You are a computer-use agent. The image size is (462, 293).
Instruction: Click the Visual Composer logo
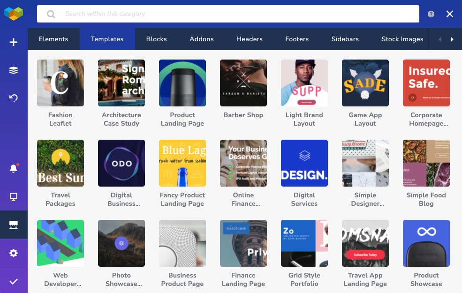(14, 14)
